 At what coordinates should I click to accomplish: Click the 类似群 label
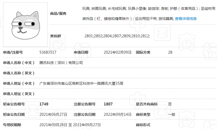[x=55, y=36]
